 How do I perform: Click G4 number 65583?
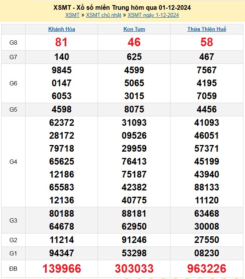point(62,187)
